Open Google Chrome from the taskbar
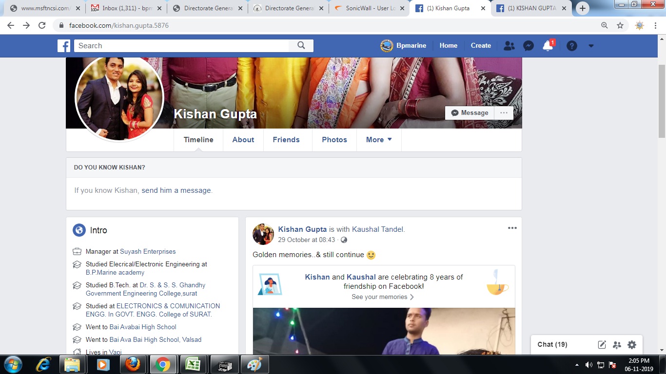The image size is (666, 374). click(x=163, y=364)
